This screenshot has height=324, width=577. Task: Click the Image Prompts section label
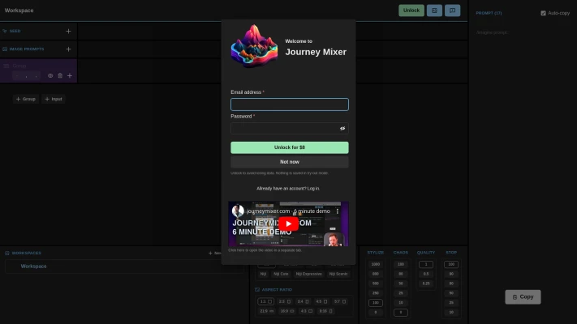point(27,49)
